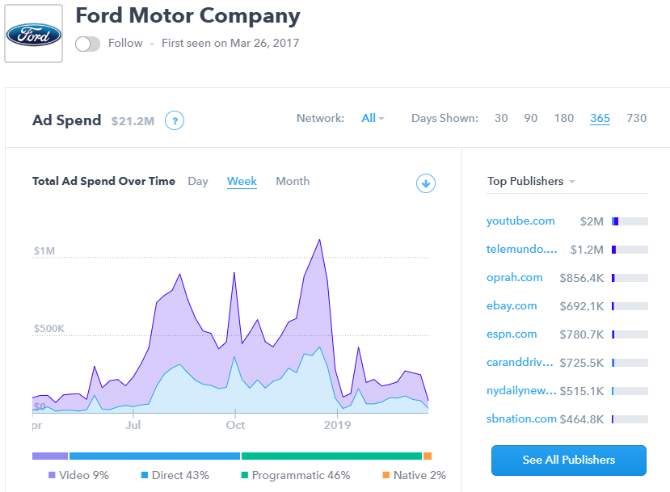Image resolution: width=670 pixels, height=492 pixels.
Task: Click the orange Native legend swatch
Action: 386,476
